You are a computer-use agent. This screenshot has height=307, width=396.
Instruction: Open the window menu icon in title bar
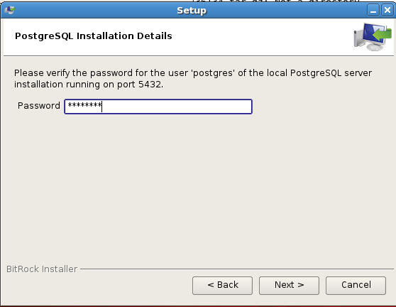(x=10, y=10)
